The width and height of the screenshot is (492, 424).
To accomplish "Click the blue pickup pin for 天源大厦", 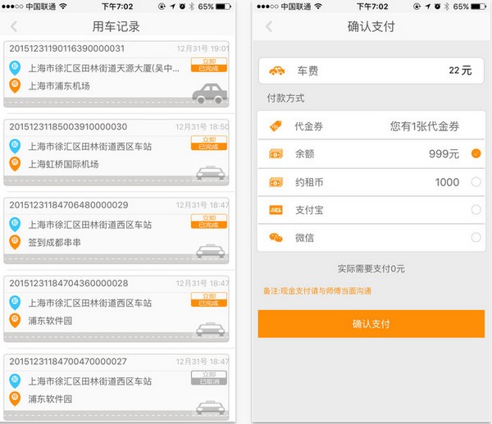I will 15,68.
